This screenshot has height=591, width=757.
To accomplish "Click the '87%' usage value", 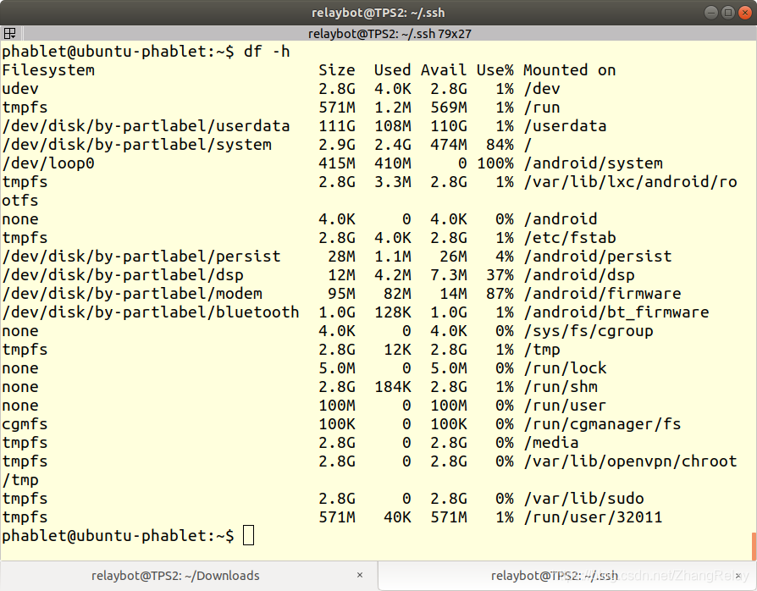I will [500, 294].
